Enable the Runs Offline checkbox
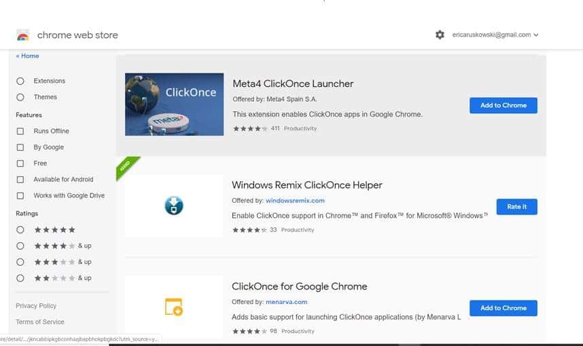 20,132
